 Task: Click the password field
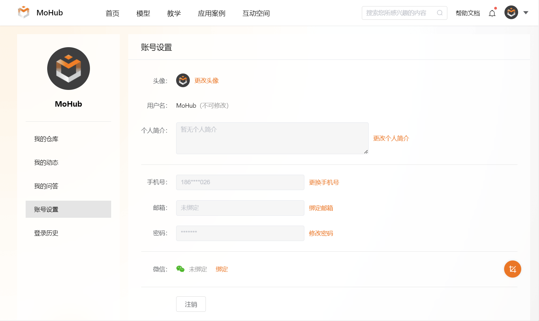coord(240,233)
